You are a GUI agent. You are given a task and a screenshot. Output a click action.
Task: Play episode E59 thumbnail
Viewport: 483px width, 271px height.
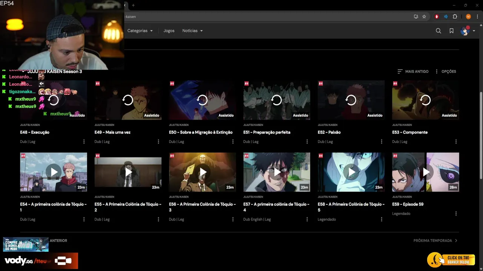tap(425, 172)
